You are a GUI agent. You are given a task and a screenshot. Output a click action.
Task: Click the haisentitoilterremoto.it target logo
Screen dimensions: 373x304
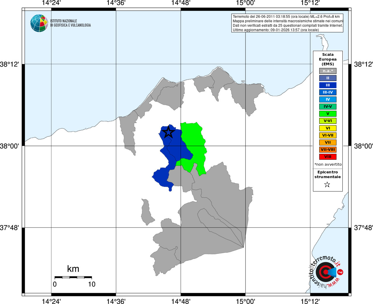326,272
